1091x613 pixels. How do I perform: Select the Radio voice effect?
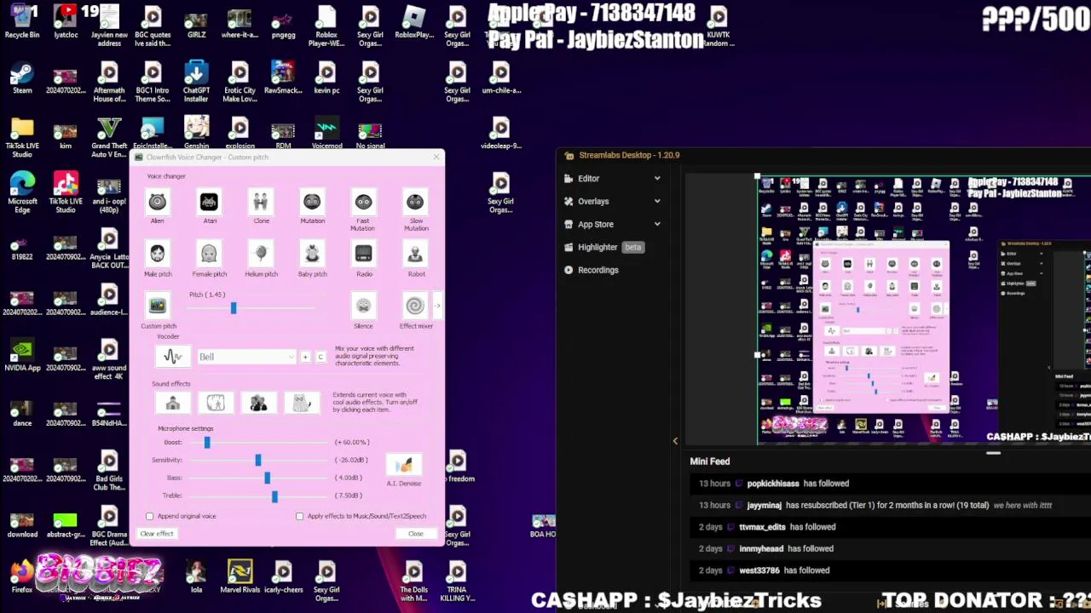tap(363, 255)
